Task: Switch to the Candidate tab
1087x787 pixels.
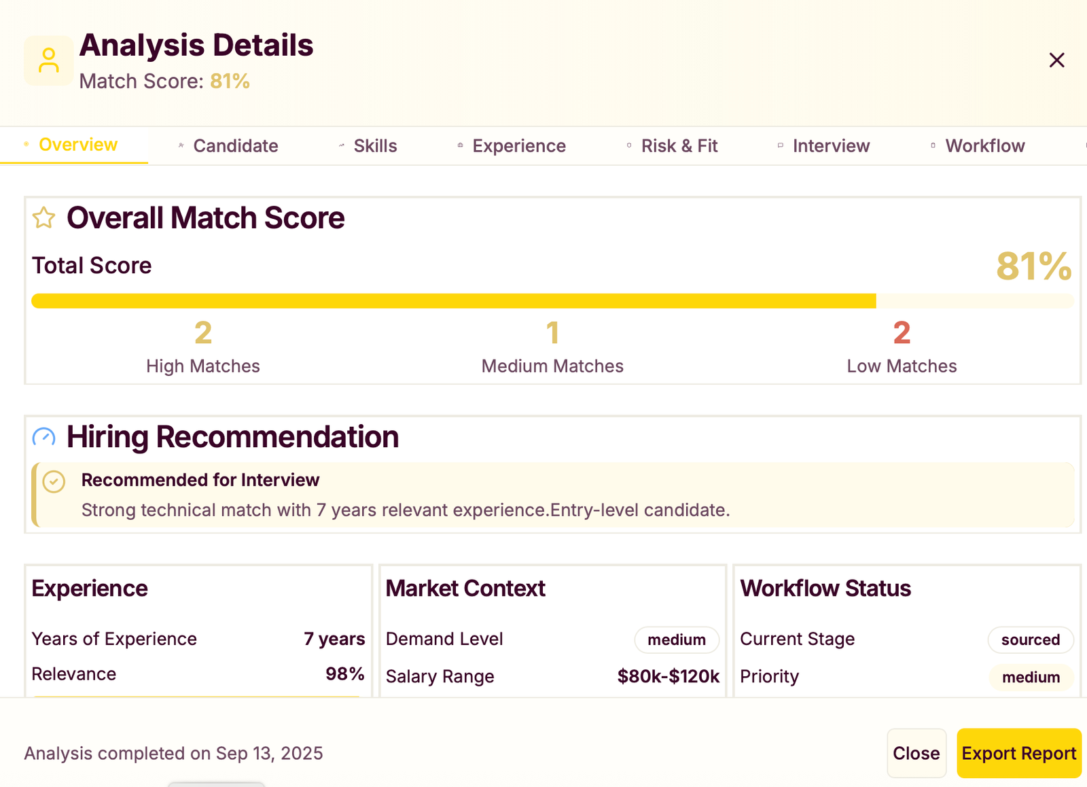Action: (x=235, y=145)
